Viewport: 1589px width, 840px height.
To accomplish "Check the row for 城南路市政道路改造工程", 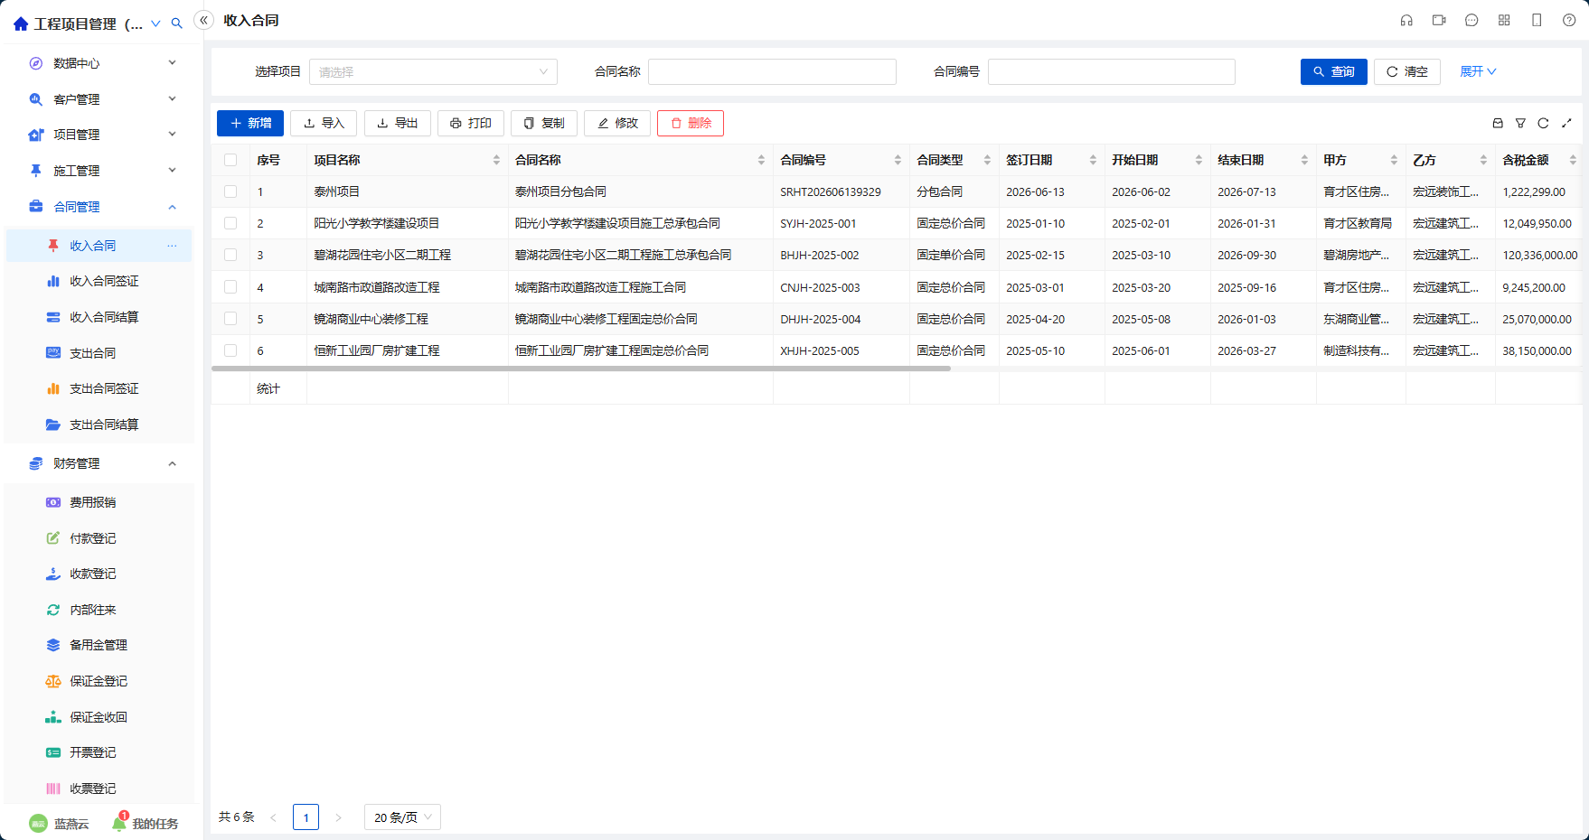I will 230,287.
